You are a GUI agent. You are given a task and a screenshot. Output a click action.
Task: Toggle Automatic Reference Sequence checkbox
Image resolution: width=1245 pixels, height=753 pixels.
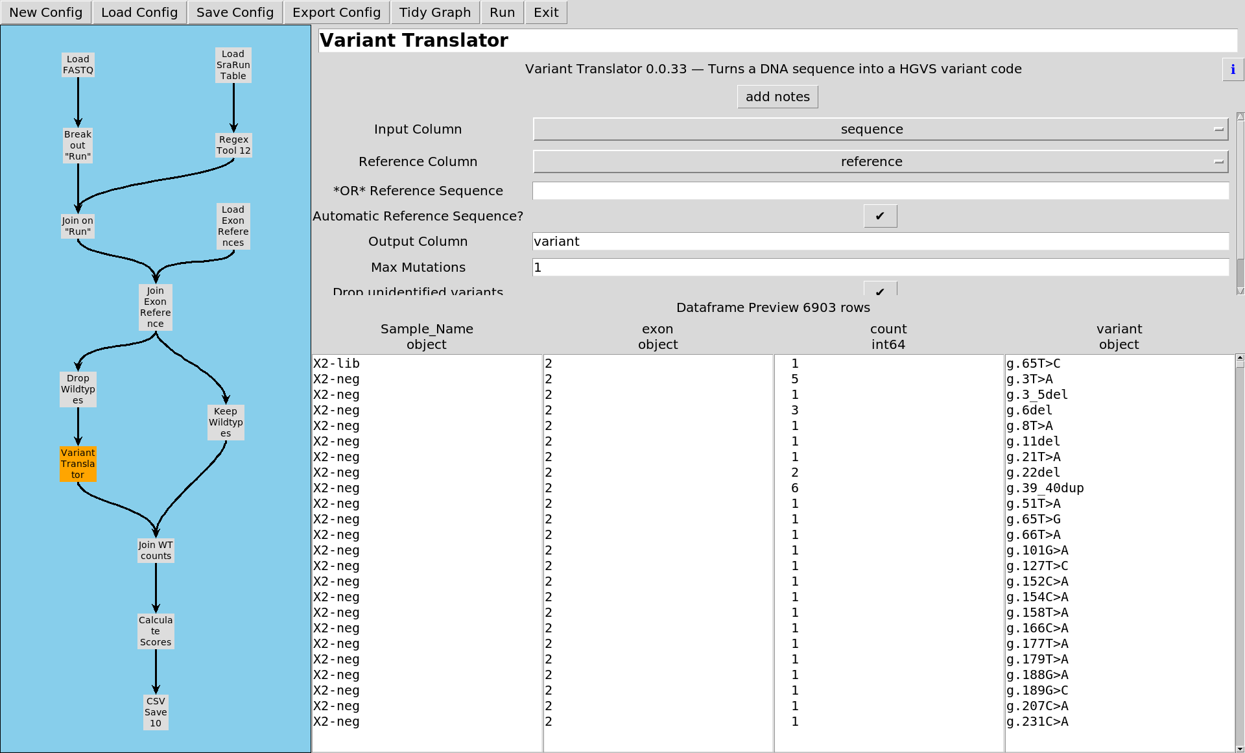[880, 216]
